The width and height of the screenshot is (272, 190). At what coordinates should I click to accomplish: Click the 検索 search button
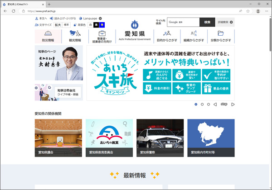[x=207, y=22]
